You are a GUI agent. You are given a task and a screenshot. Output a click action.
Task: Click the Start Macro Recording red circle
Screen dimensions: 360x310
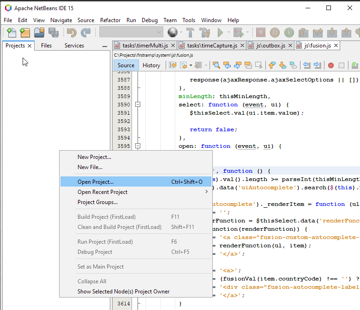(x=330, y=65)
